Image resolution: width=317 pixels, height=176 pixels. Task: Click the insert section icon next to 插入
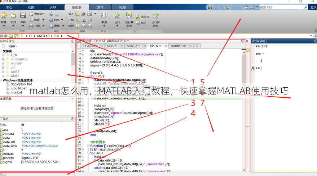(x=78, y=14)
